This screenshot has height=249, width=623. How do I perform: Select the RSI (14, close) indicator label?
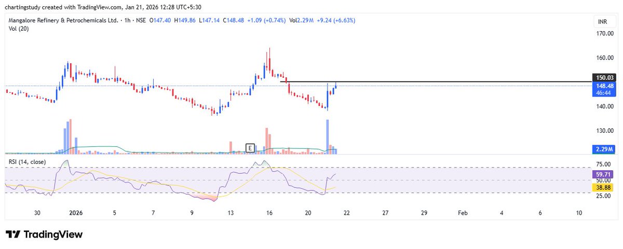[x=26, y=162]
